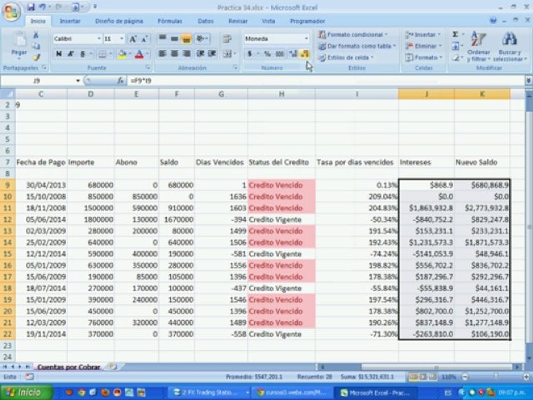Pick the Format Painter brush
Image resolution: width=533 pixels, height=400 pixels.
(x=36, y=57)
